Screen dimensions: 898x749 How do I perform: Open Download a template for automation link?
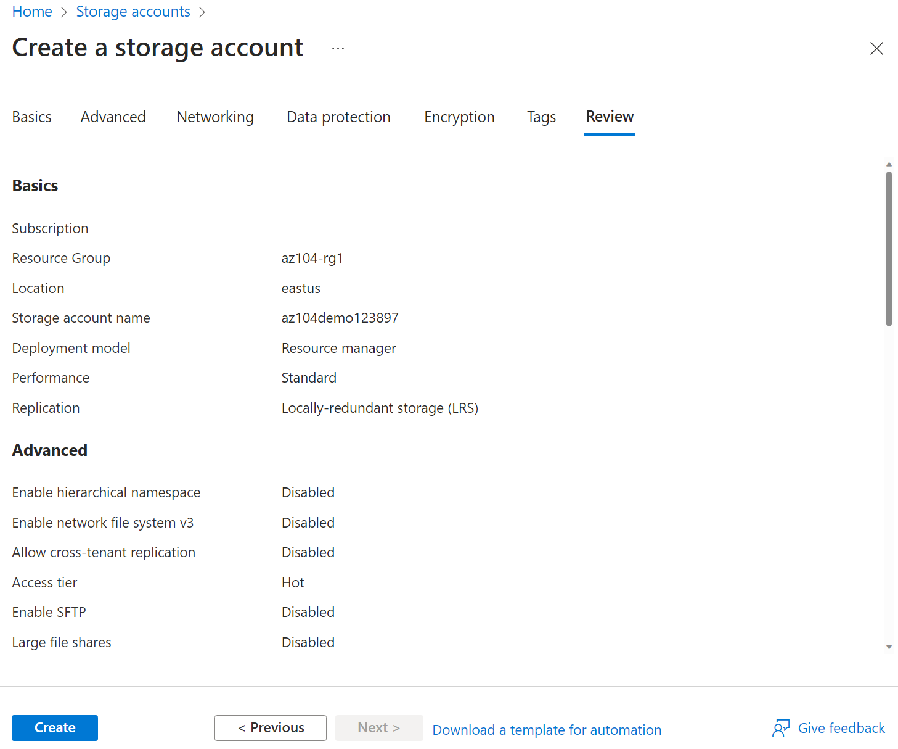coord(547,730)
